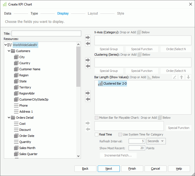Click the remove arrow for Bar Length values
This screenshot has width=195, height=176.
(88, 99)
